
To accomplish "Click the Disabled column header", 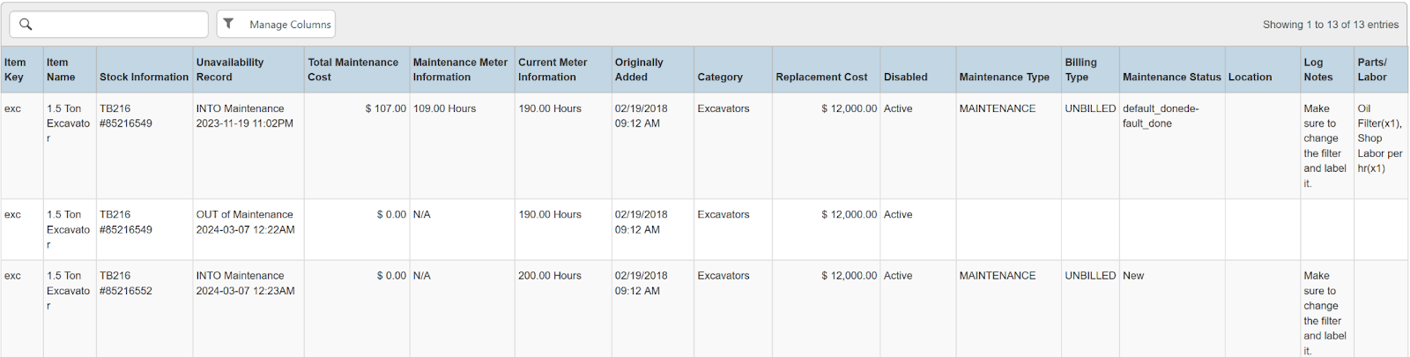I will point(905,78).
